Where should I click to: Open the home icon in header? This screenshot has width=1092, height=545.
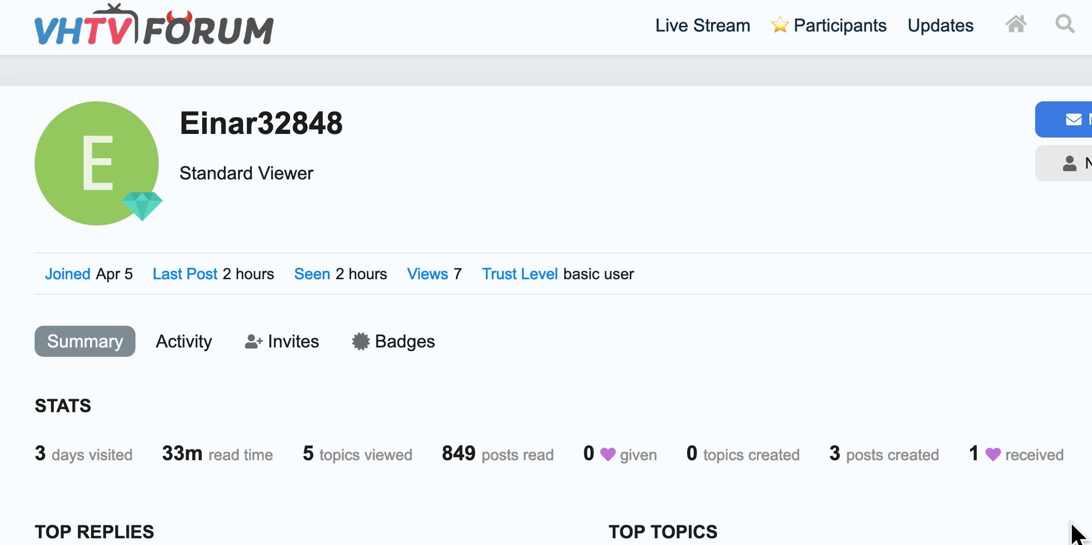1015,24
